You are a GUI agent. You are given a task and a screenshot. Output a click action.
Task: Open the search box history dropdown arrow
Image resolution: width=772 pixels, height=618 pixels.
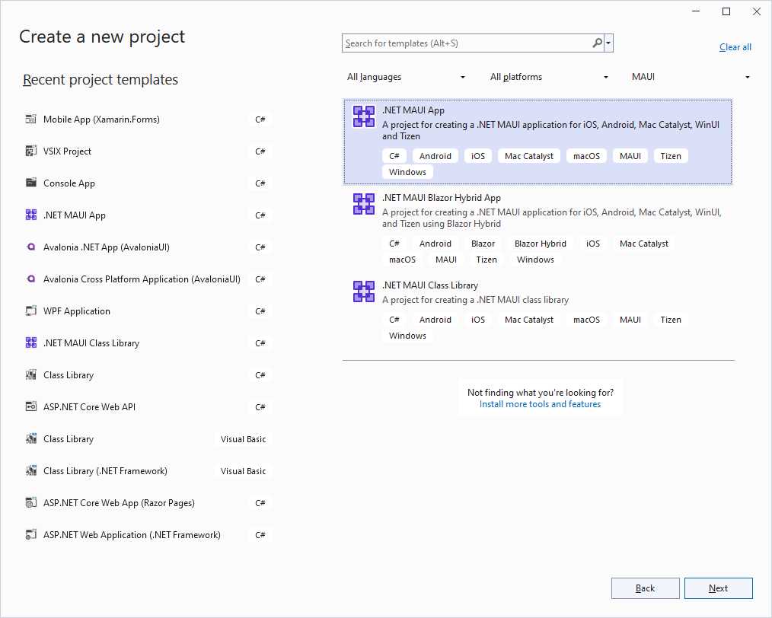[x=608, y=43]
